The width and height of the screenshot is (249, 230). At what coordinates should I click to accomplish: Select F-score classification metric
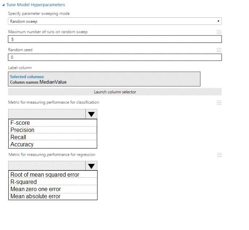53,123
